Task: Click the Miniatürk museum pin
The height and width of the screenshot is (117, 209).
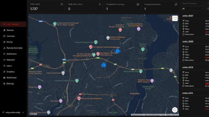Action: (x=61, y=101)
